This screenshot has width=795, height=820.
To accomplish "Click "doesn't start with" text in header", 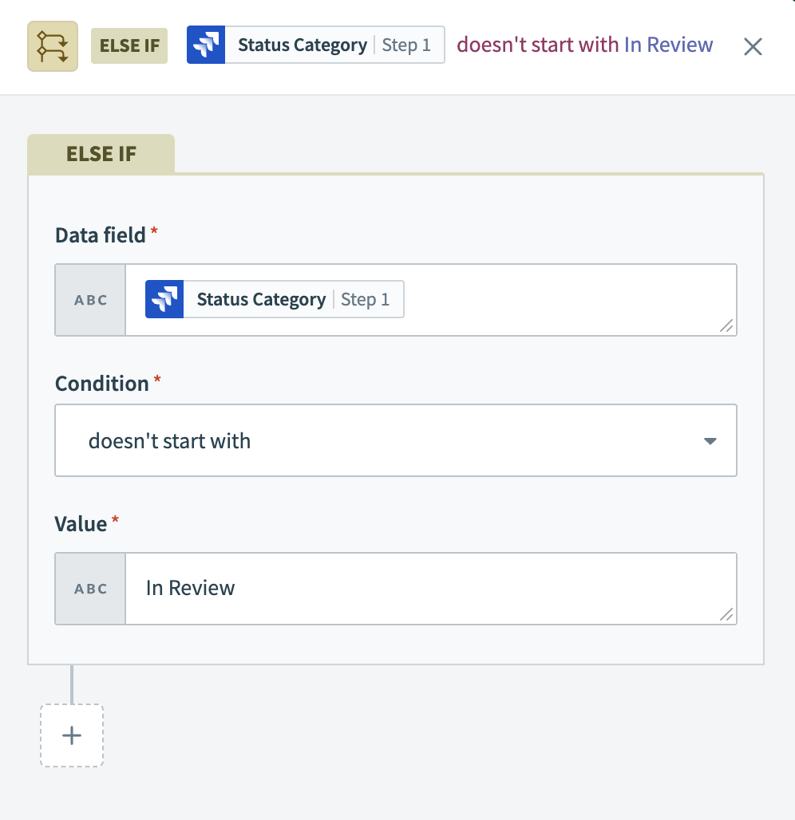I will click(x=537, y=45).
